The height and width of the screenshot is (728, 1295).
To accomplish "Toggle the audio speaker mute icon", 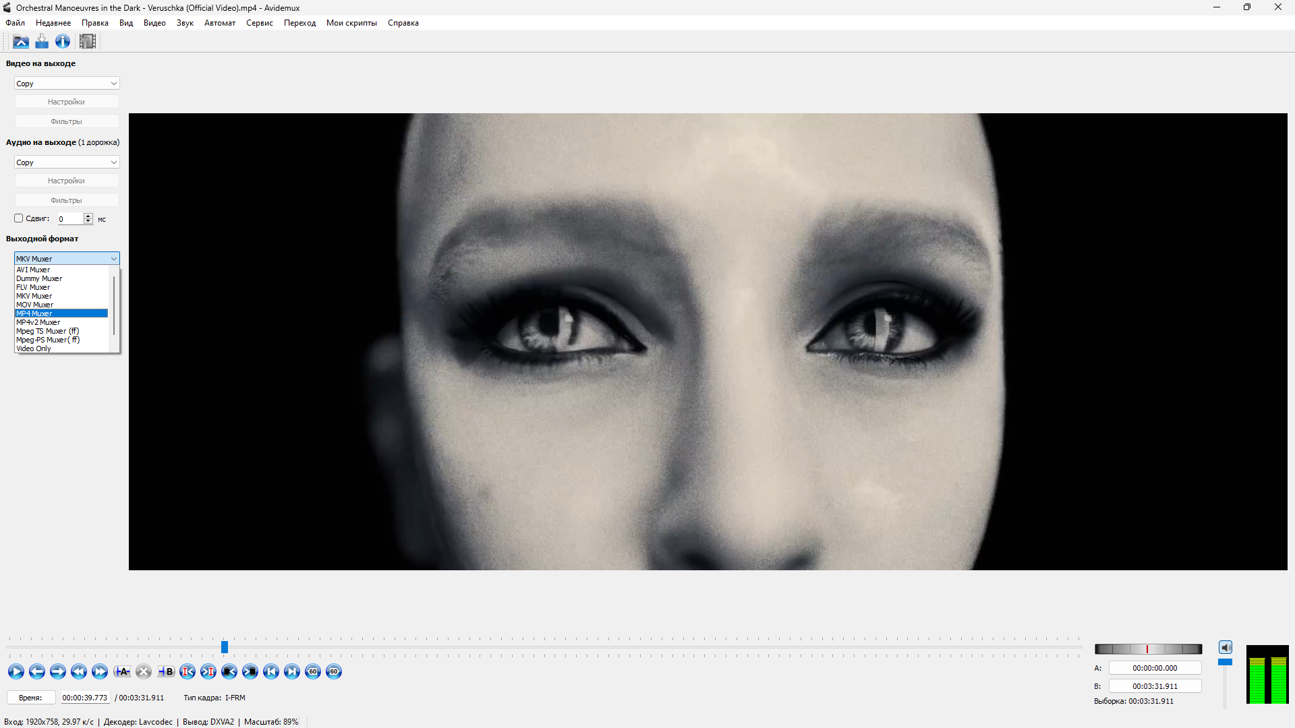I will tap(1226, 648).
